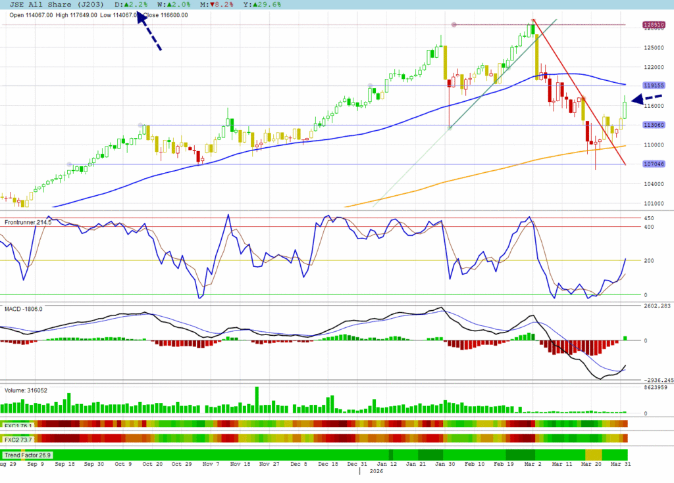674x483 pixels.
Task: Open the JSE All Share (J203) title
Action: (56, 5)
